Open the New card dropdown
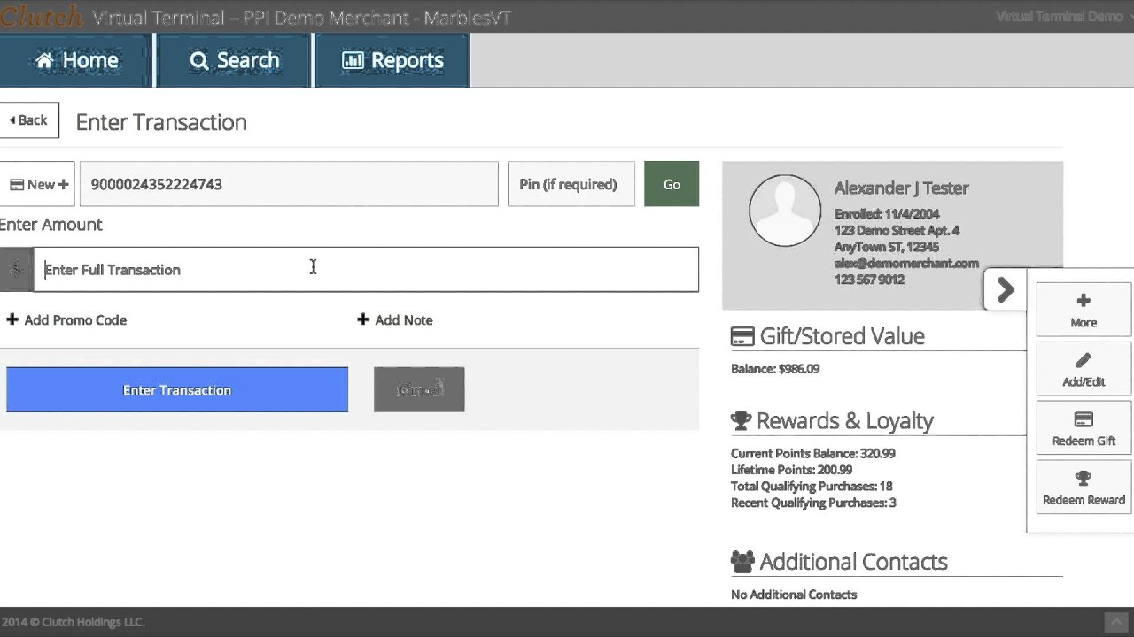 tap(38, 184)
